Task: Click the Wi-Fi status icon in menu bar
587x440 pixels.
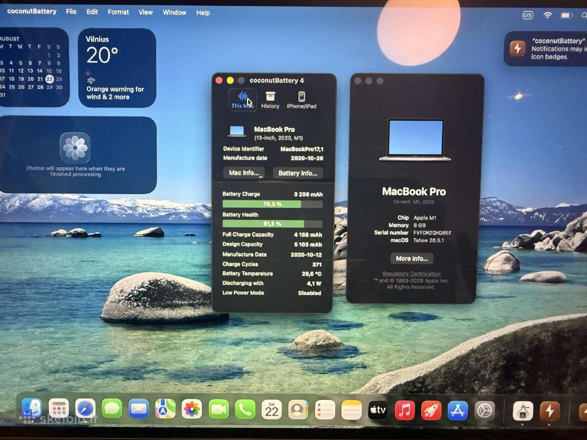Action: (547, 15)
